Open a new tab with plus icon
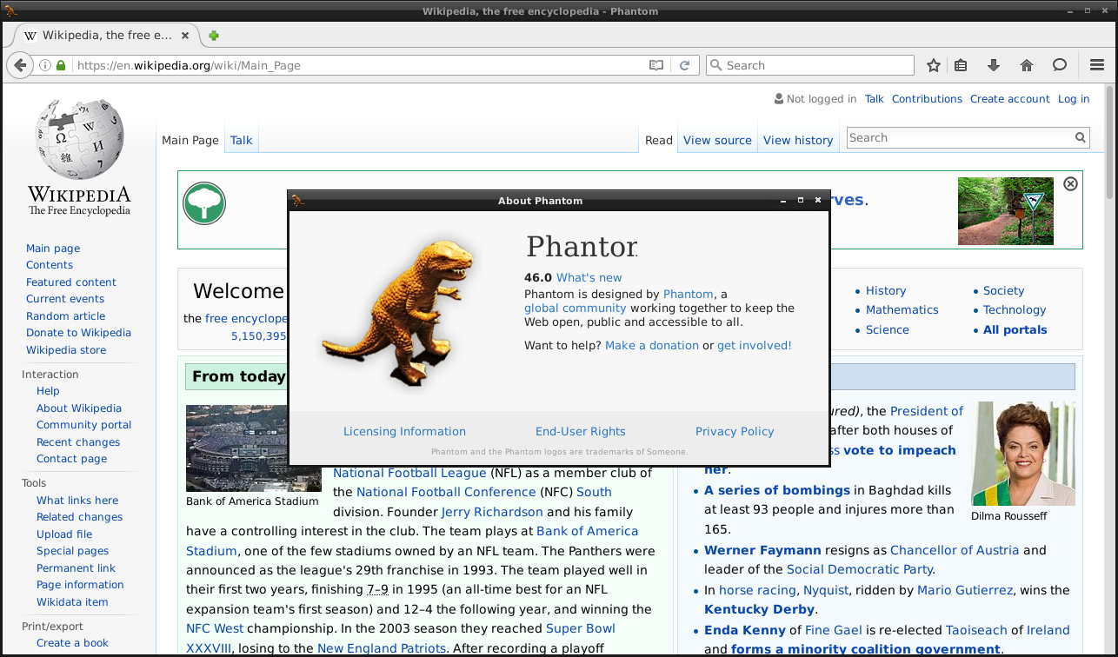Screen dimensions: 1118x657 214,36
